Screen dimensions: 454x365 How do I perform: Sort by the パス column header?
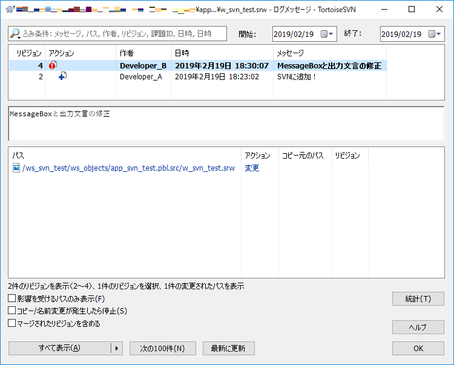pyautogui.click(x=18, y=156)
